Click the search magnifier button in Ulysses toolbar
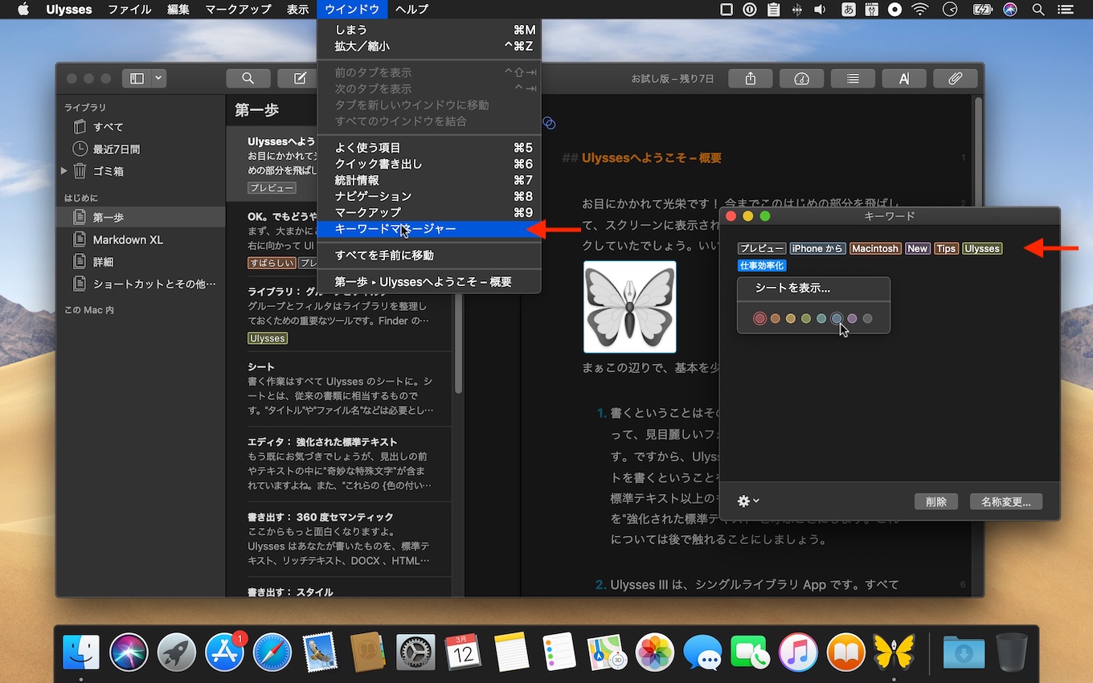The width and height of the screenshot is (1093, 683). point(248,79)
